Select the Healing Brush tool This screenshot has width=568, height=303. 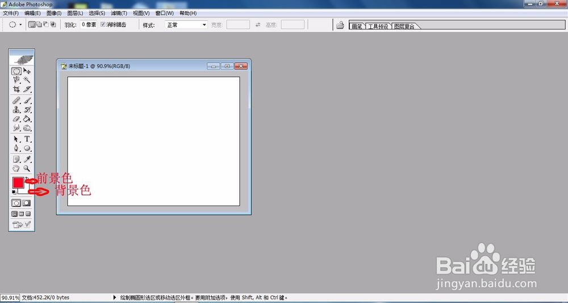coord(16,101)
